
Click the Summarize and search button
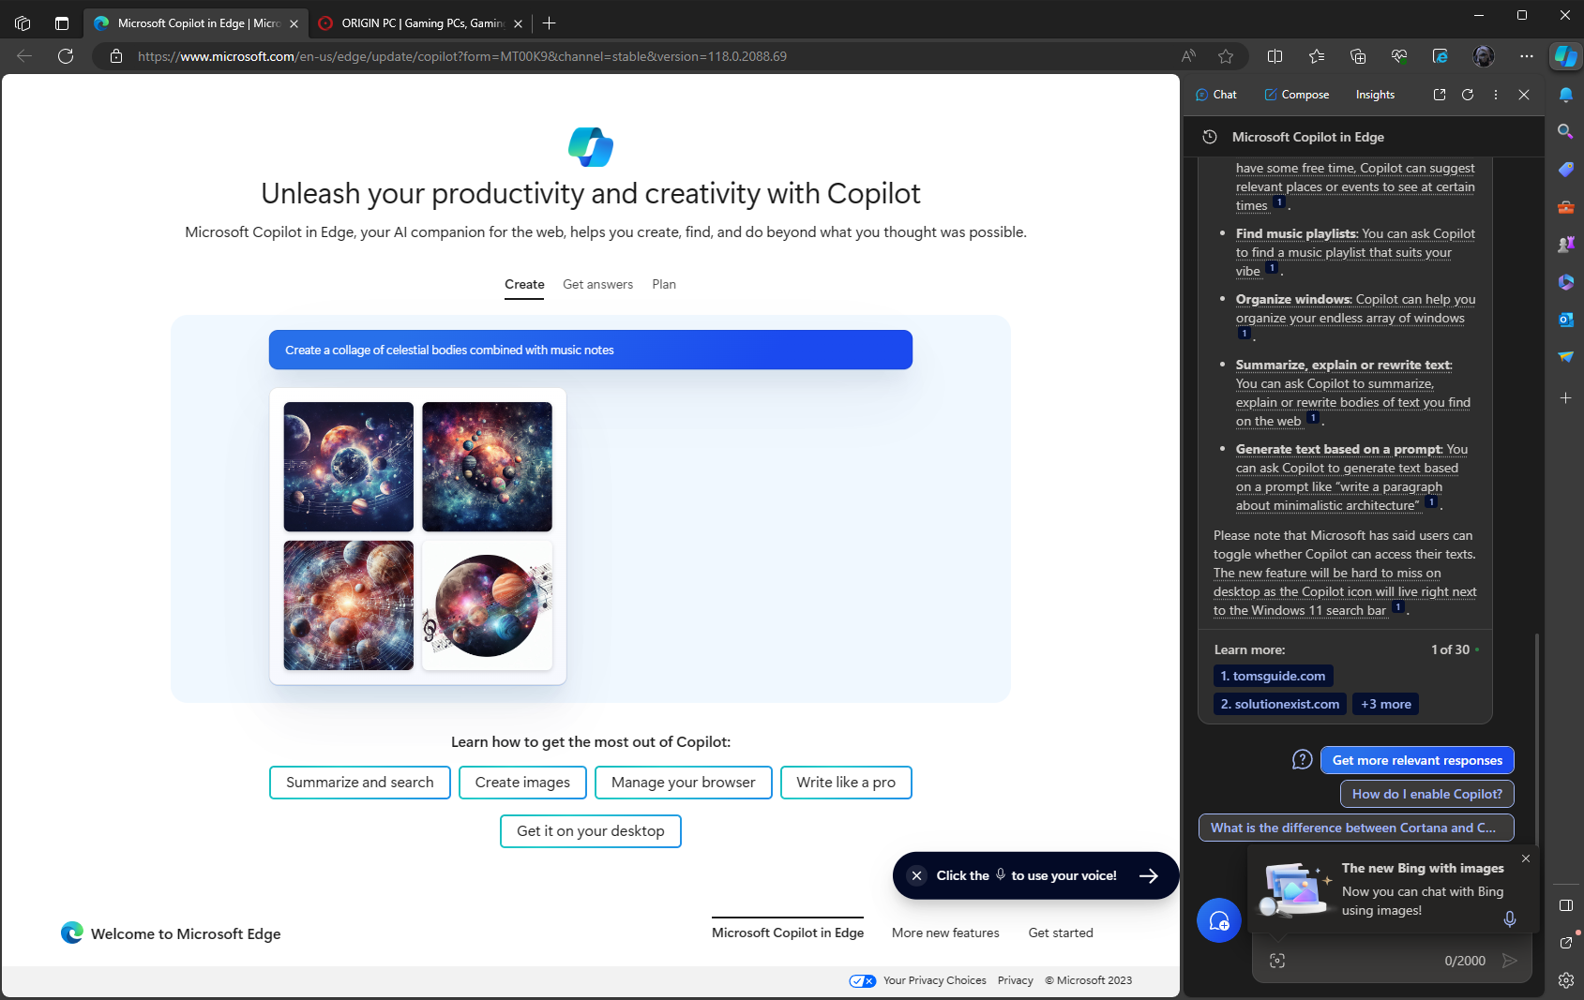360,783
